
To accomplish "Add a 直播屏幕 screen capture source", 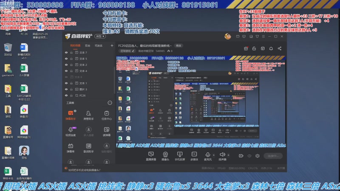I will click(x=151, y=156).
